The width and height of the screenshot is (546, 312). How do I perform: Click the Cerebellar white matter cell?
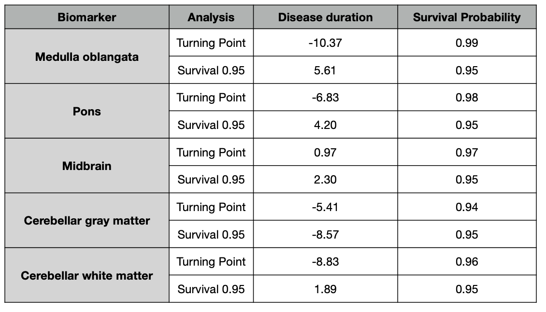coord(87,276)
